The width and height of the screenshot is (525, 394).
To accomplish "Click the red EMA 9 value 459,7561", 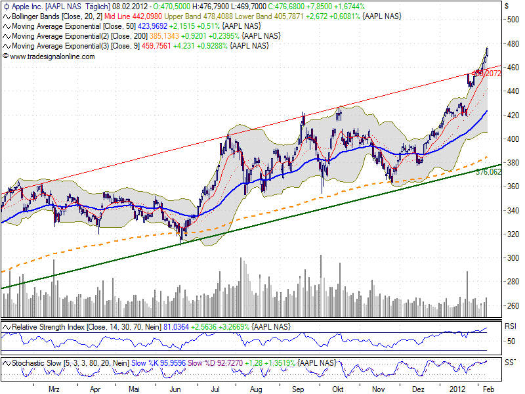I will point(156,46).
